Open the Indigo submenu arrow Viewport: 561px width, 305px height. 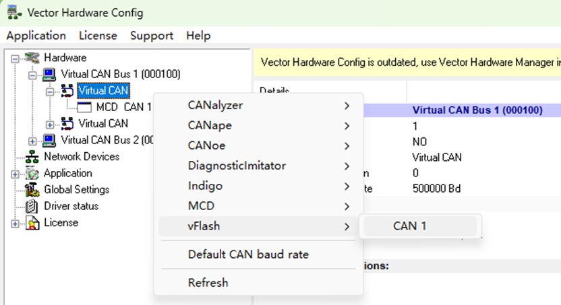(347, 186)
